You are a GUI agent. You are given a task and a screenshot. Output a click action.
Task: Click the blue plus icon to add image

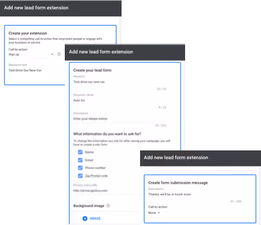[x=85, y=218]
